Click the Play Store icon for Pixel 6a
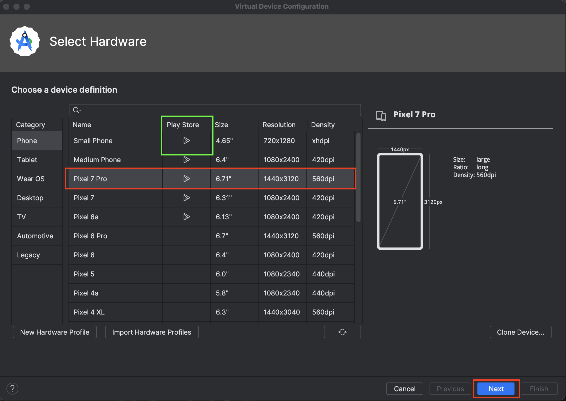Image resolution: width=566 pixels, height=401 pixels. point(186,217)
